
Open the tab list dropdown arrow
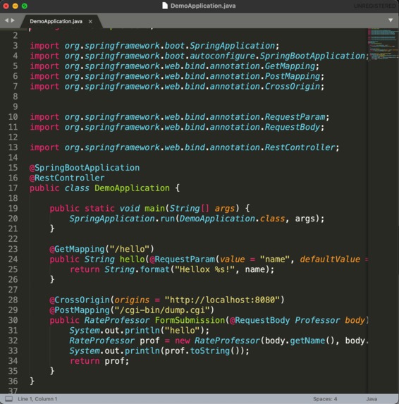[391, 20]
